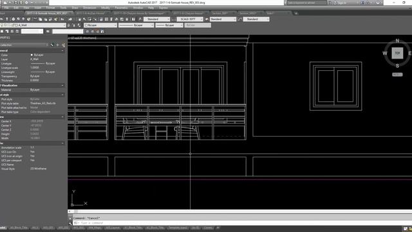412x232 pixels.
Task: Open the Properties palette icon in toolbar
Action: tap(101, 19)
